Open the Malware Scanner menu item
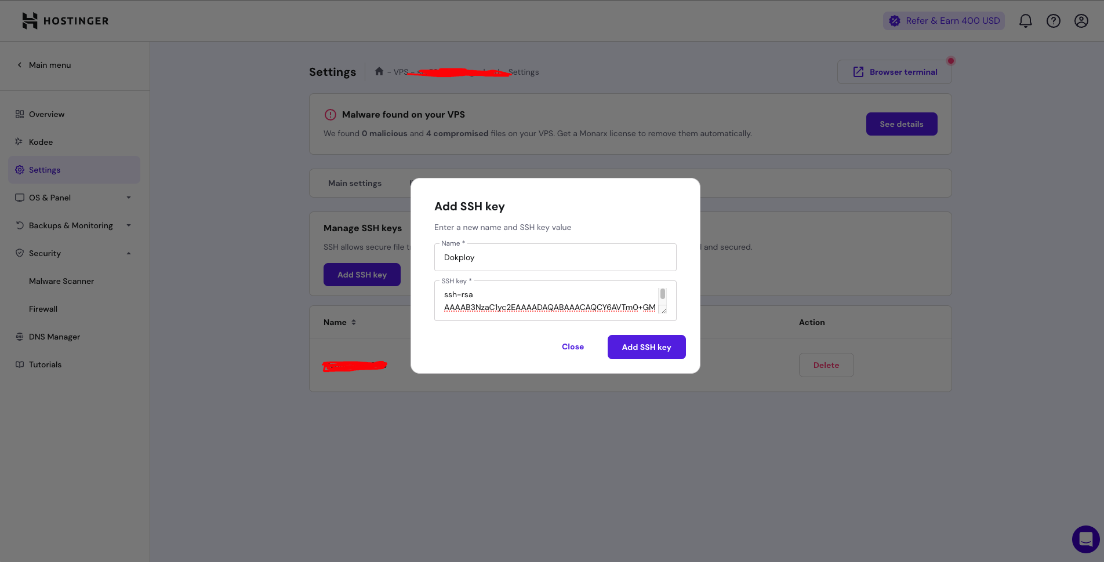This screenshot has height=562, width=1104. [61, 281]
